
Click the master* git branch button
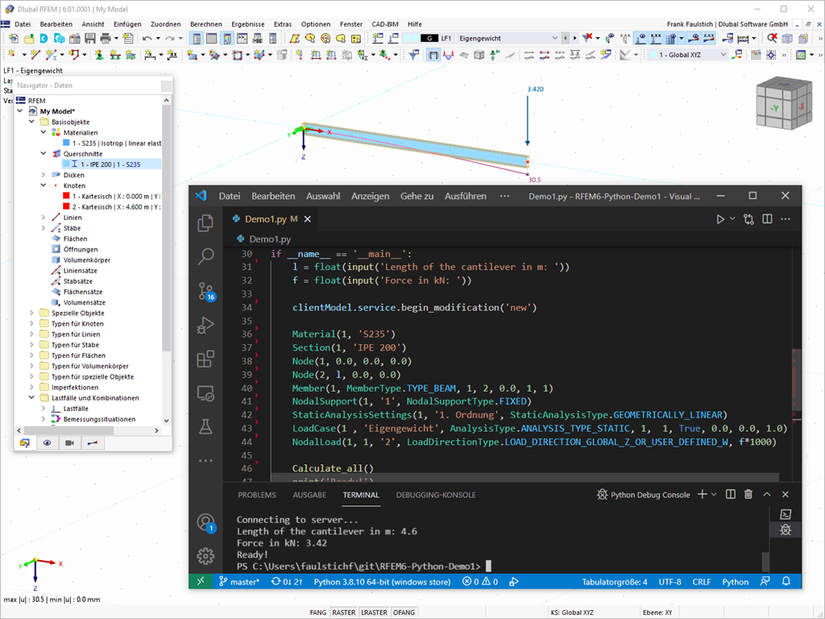(240, 582)
